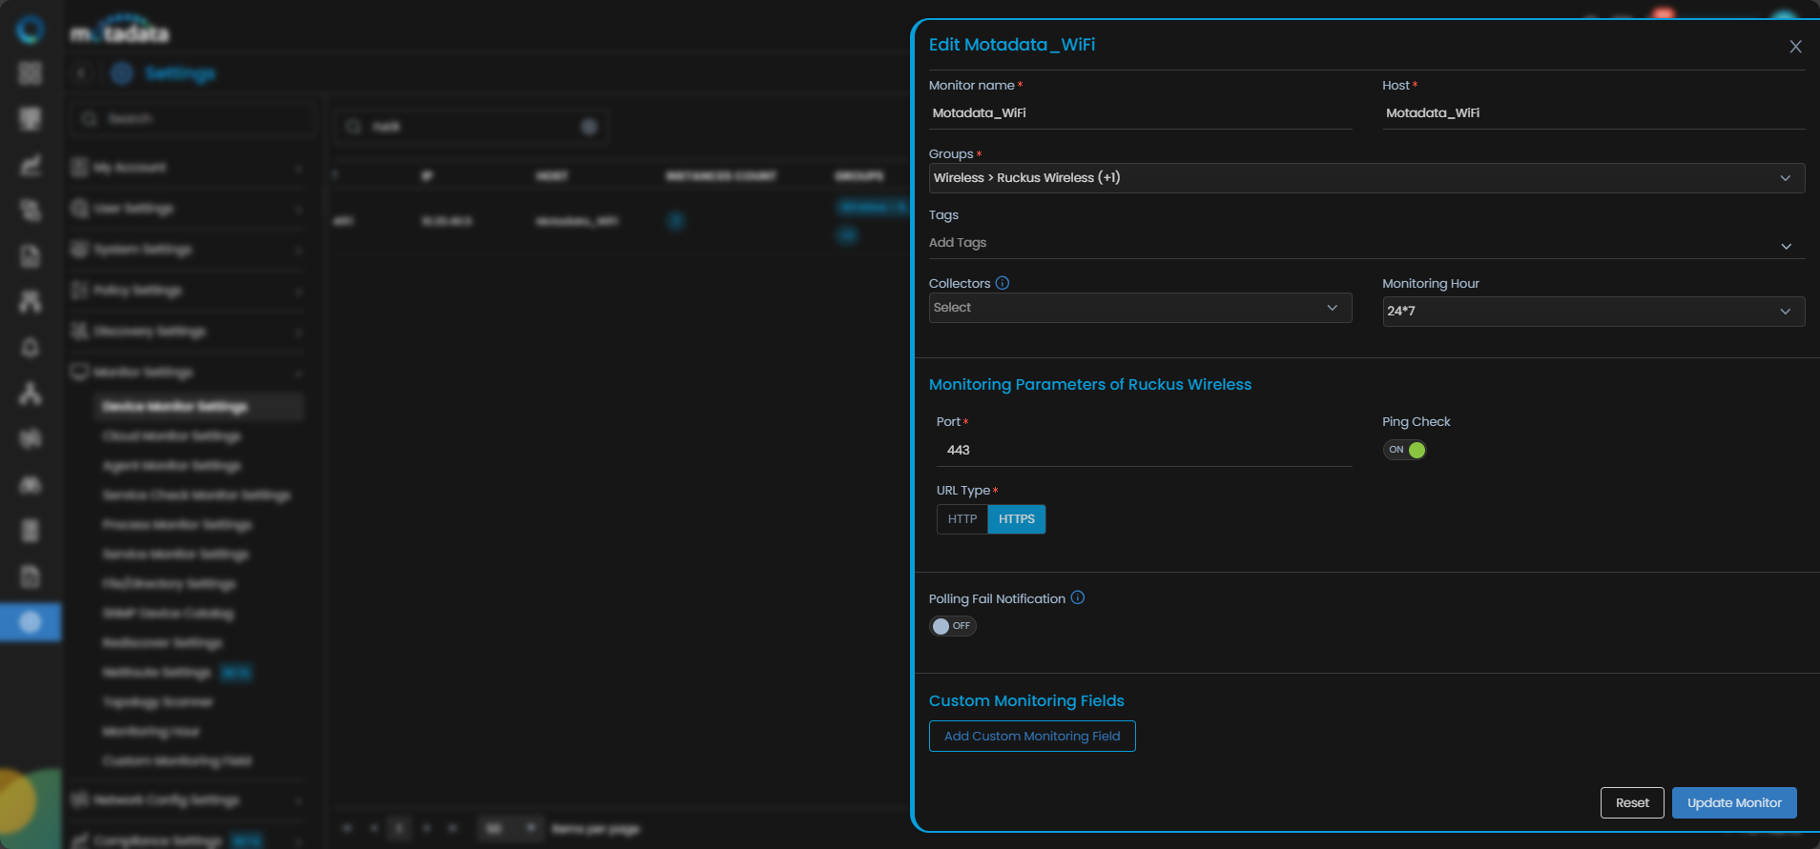This screenshot has height=849, width=1820.
Task: Click the Add Custom Monitoring Field button
Action: tap(1032, 737)
